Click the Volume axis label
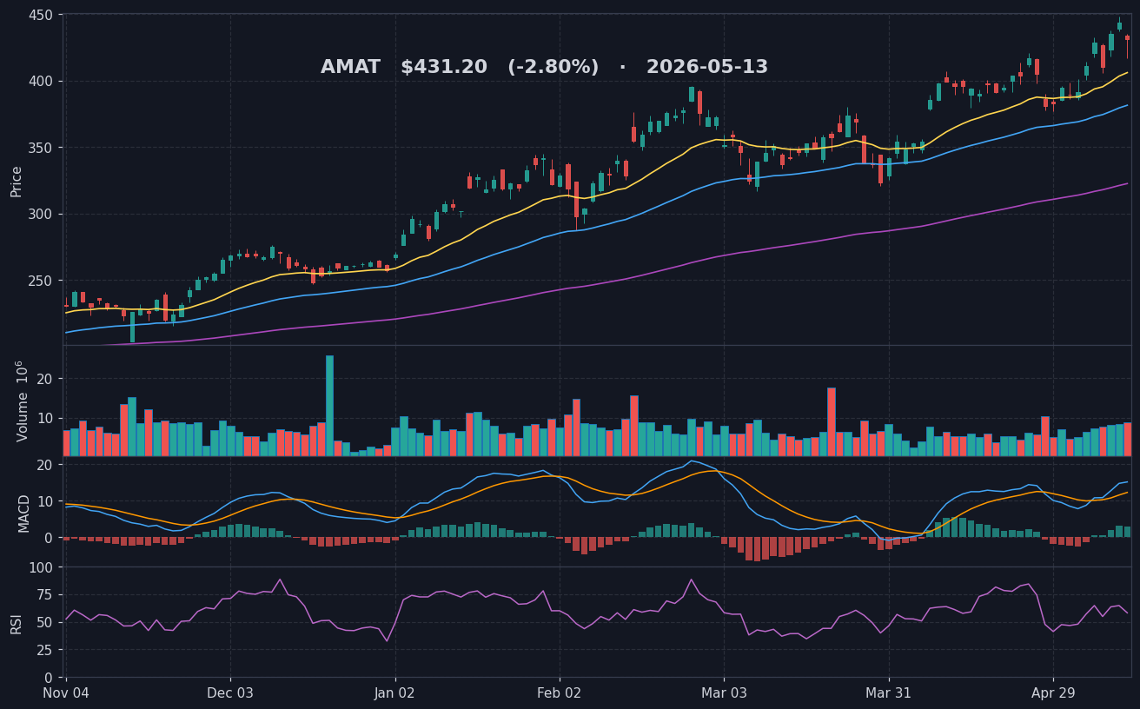This screenshot has width=1140, height=709. [23, 401]
